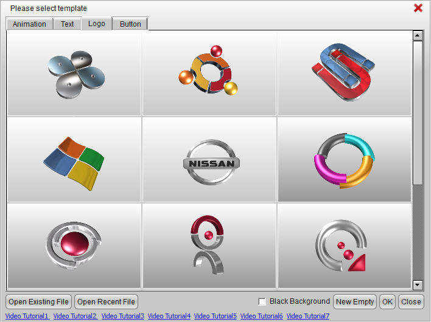Switch to the Button tab
431x322 pixels.
click(x=130, y=24)
